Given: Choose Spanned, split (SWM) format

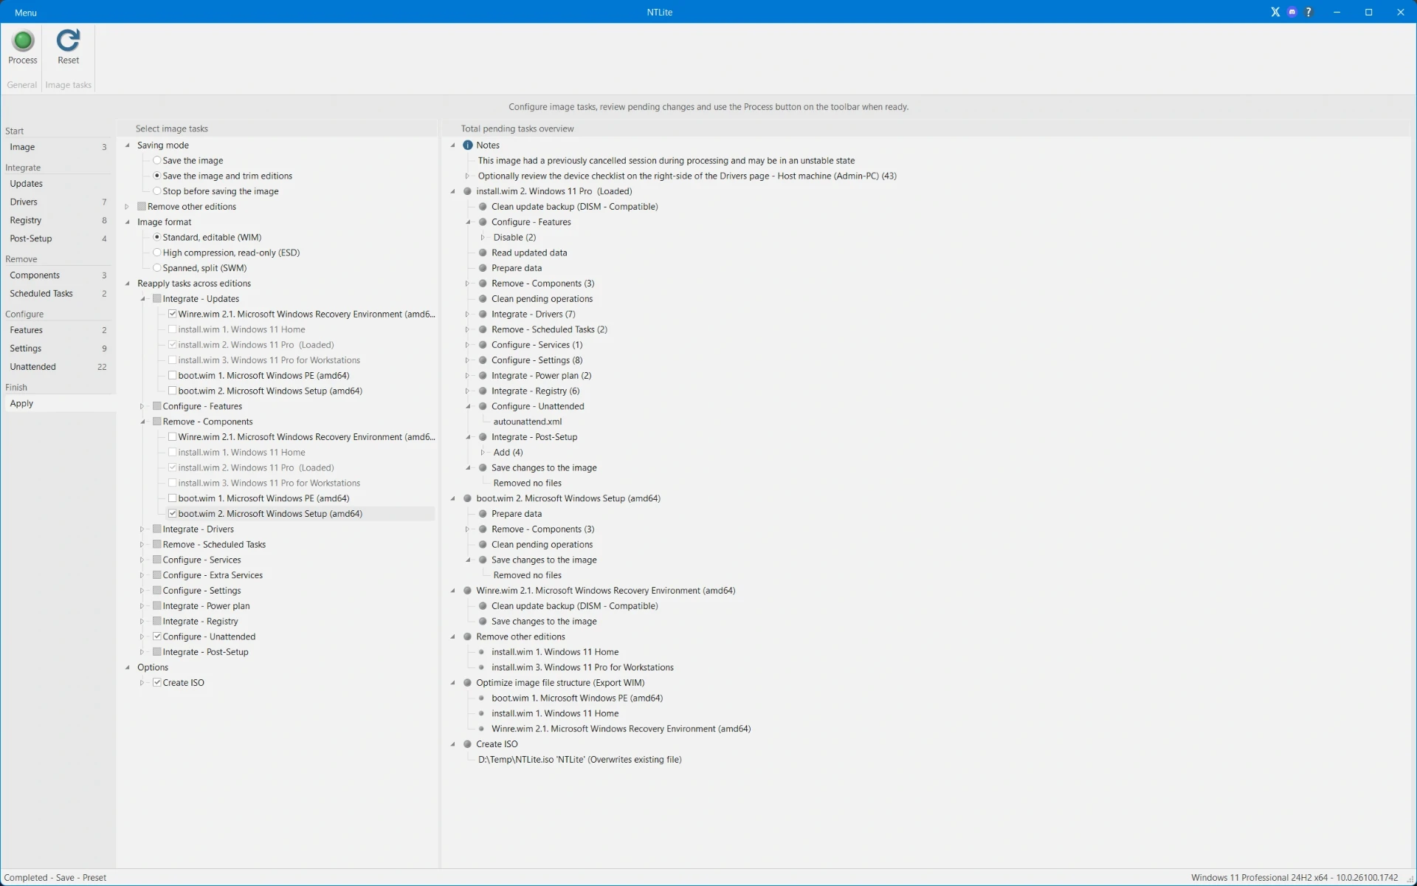Looking at the screenshot, I should tap(157, 268).
